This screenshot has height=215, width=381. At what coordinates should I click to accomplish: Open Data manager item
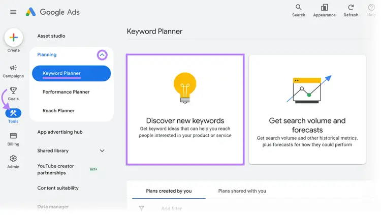pos(53,207)
